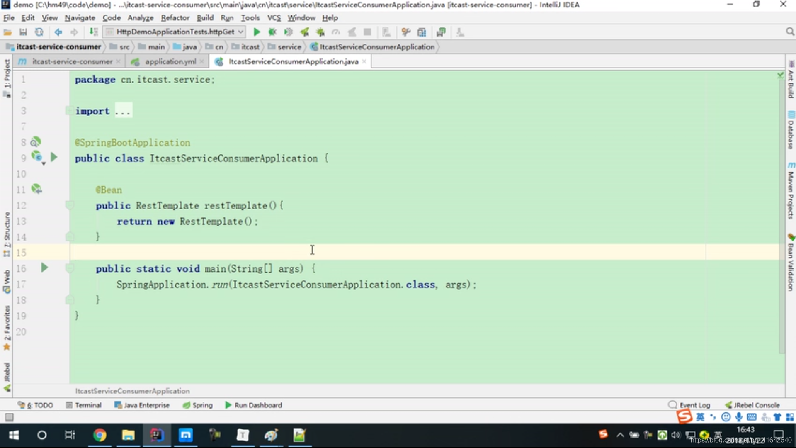This screenshot has height=448, width=796.
Task: Run with coverage icon in toolbar
Action: point(288,32)
